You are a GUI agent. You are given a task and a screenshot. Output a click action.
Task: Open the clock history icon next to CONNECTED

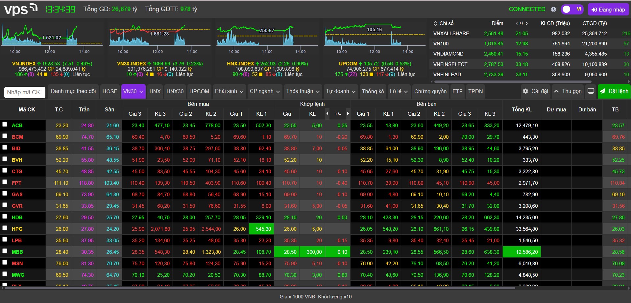(x=553, y=10)
